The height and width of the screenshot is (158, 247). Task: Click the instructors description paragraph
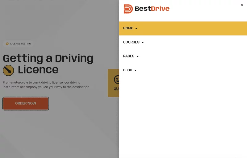pyautogui.click(x=46, y=85)
